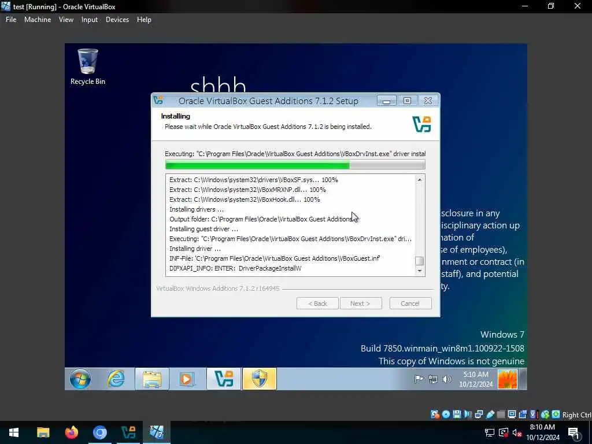Click the VirtualBox optical disc status icon

[x=446, y=415]
